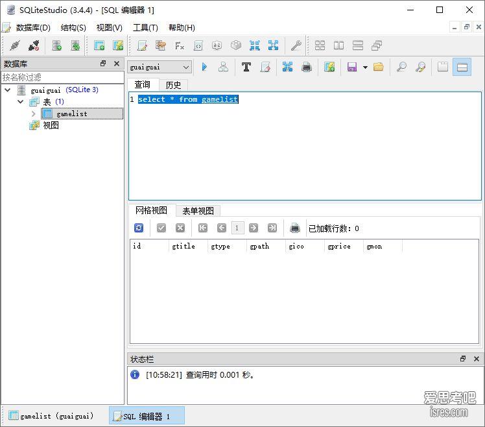
Task: Load SQL from file with the folder icon
Action: [x=378, y=67]
